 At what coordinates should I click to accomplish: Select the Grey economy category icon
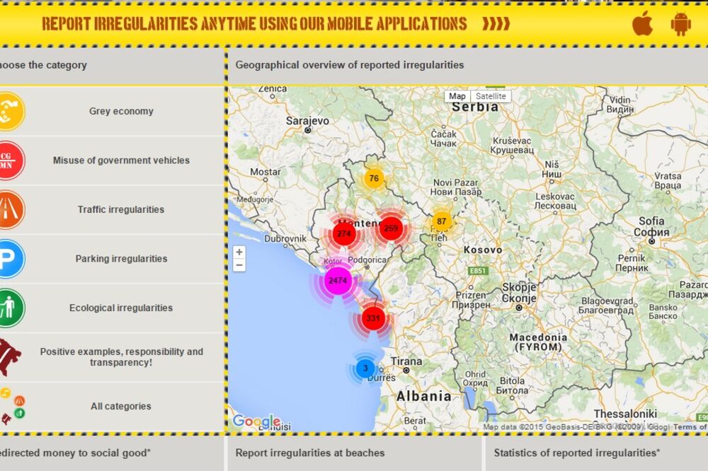point(10,111)
